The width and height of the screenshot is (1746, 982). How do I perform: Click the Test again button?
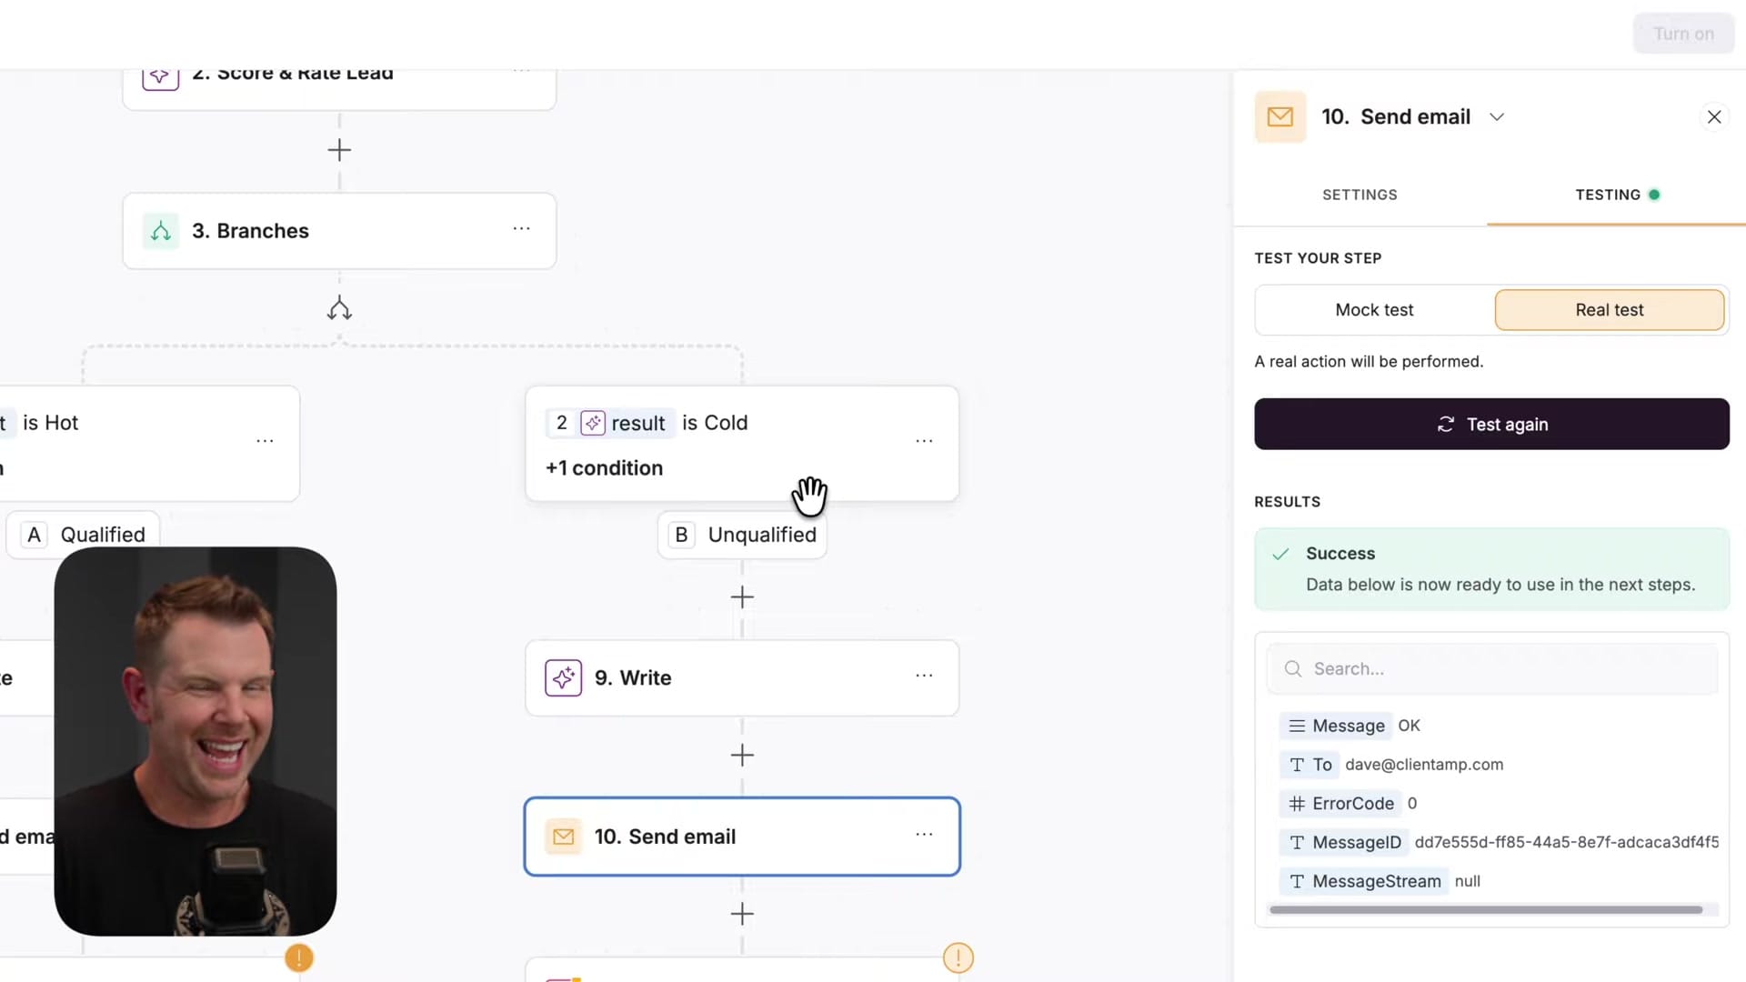1491,424
